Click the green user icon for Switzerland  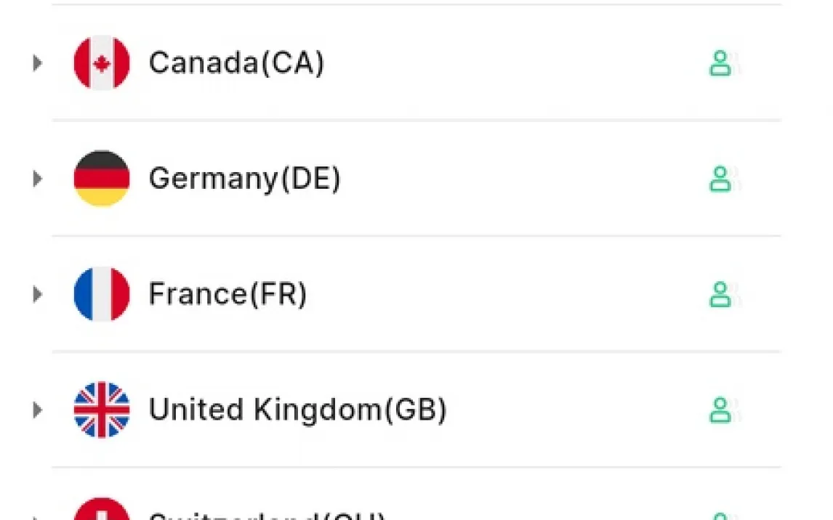pos(720,516)
